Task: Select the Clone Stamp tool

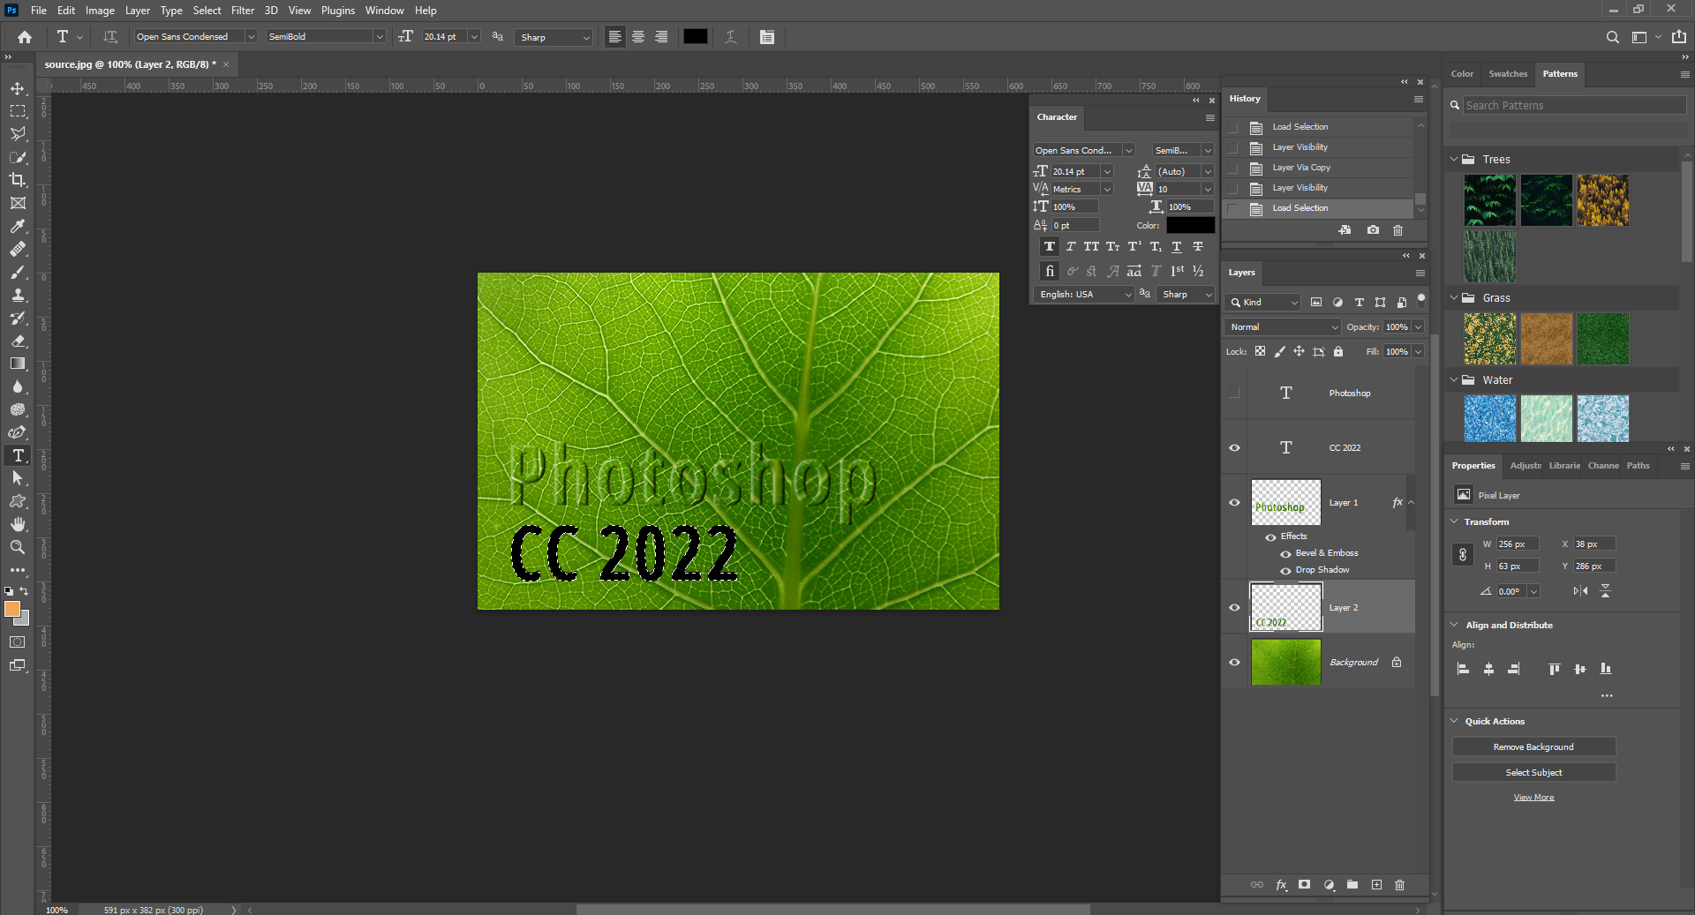Action: coord(18,295)
